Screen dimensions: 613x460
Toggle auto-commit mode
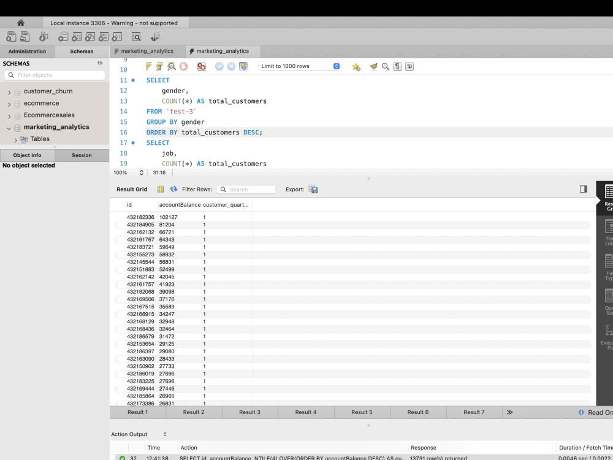click(x=243, y=66)
